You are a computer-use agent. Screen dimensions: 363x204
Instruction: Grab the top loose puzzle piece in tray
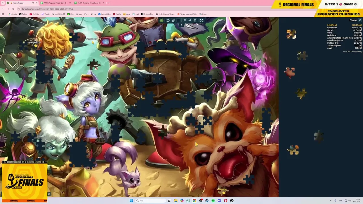coord(291,34)
